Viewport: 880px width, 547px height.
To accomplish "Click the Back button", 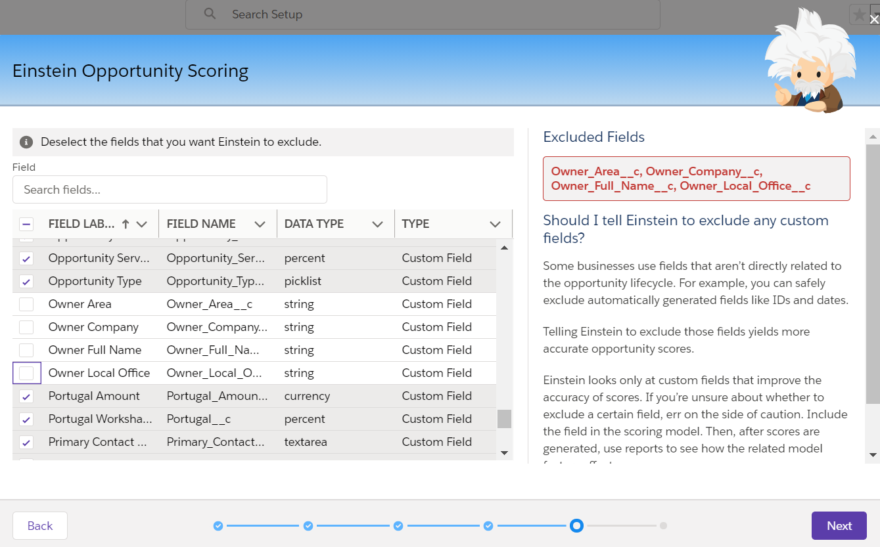I will [x=40, y=525].
